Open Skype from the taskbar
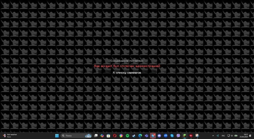254x139 pixels. pos(172,136)
